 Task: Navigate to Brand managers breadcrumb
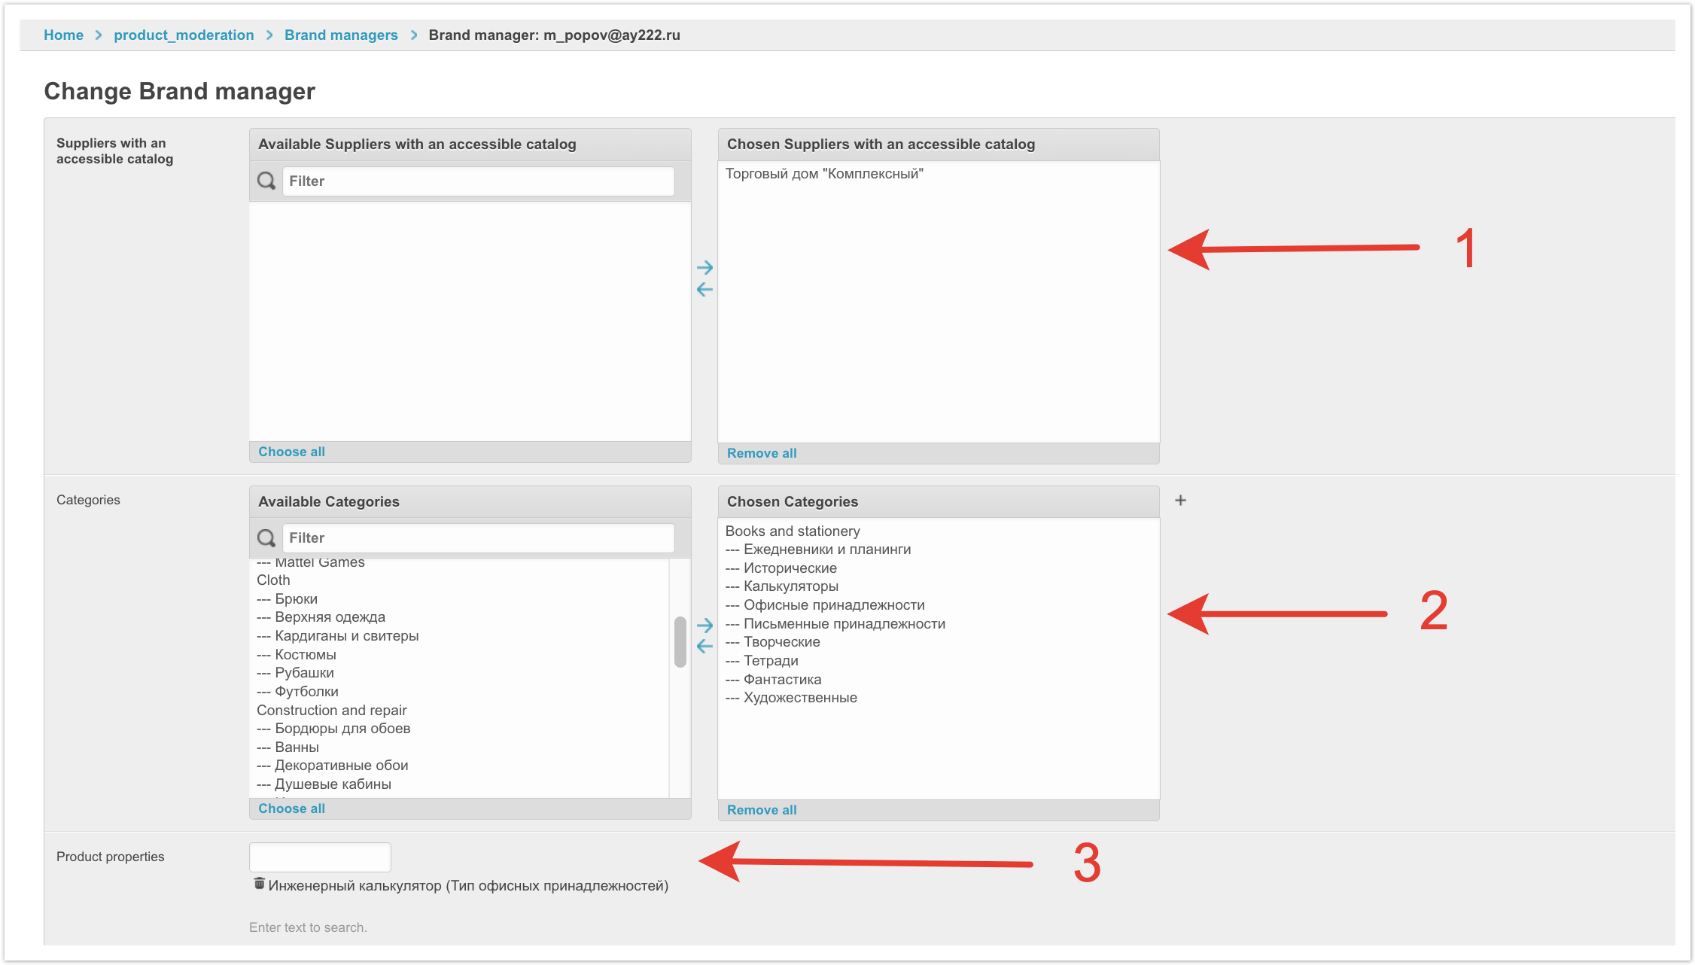pyautogui.click(x=341, y=35)
